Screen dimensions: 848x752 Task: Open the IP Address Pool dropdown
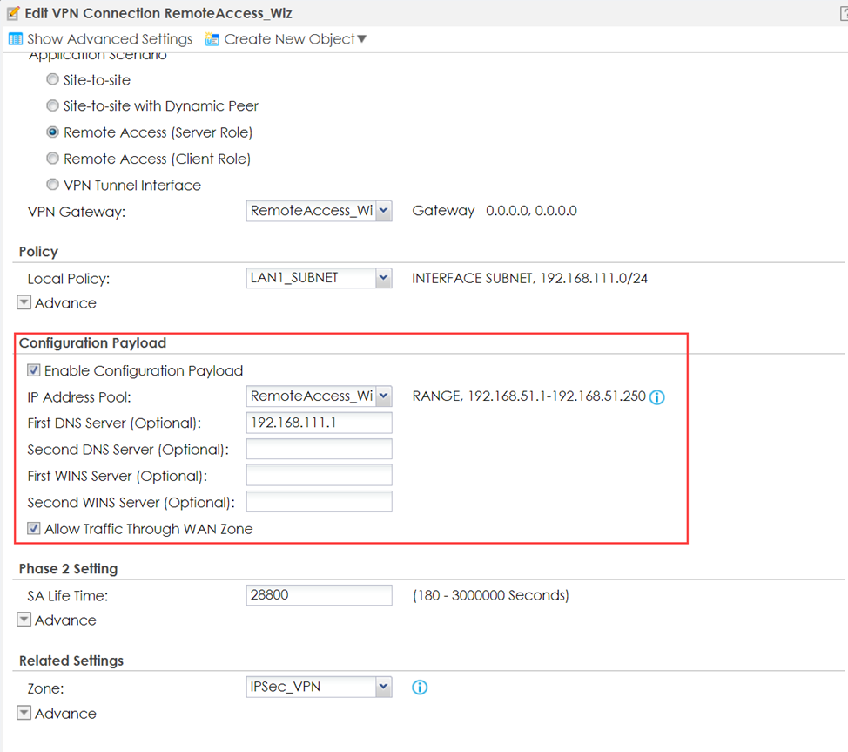383,396
